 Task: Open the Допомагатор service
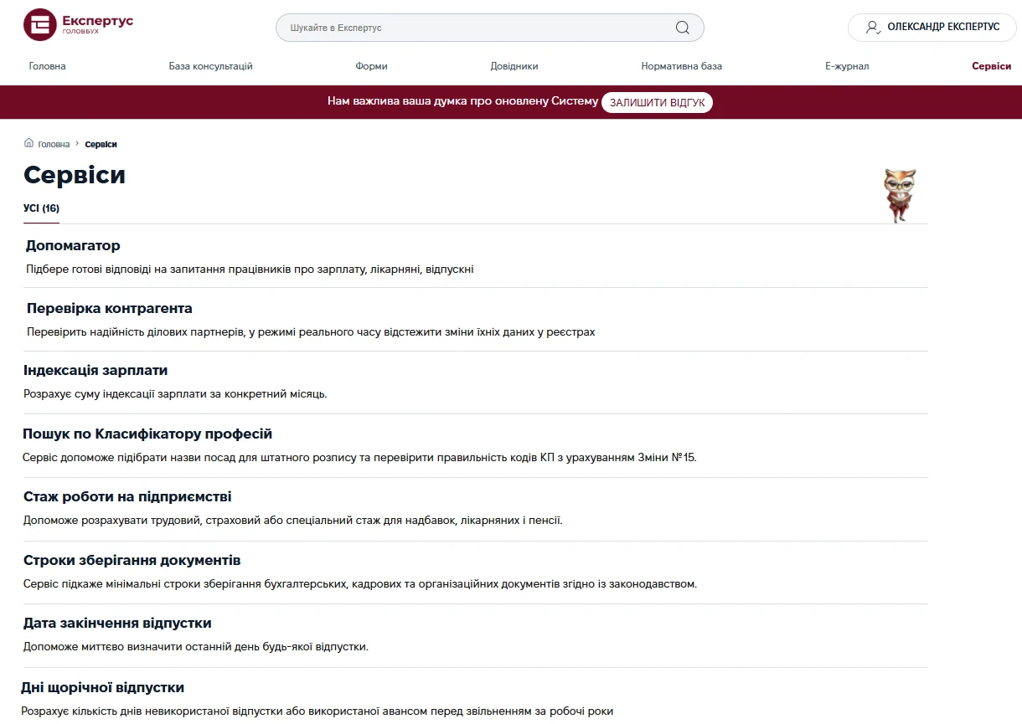[x=73, y=246]
